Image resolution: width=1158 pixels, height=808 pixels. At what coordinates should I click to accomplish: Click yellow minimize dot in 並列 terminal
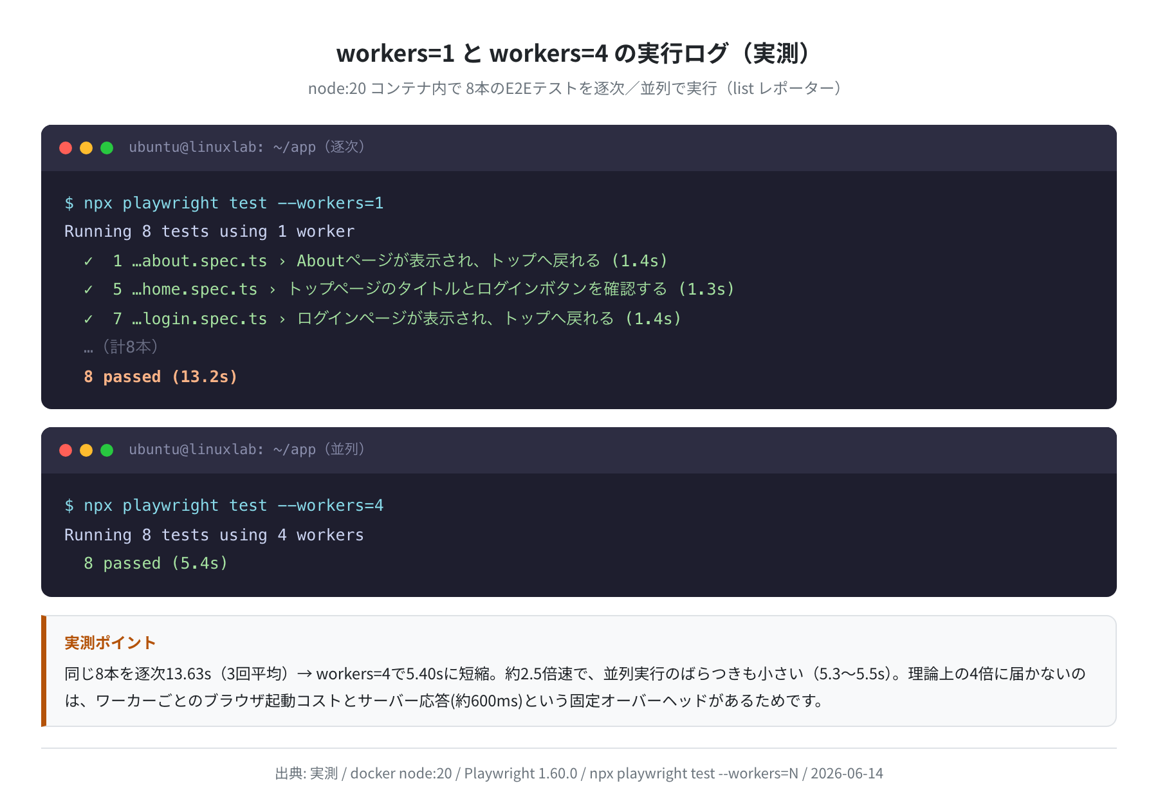pos(86,450)
